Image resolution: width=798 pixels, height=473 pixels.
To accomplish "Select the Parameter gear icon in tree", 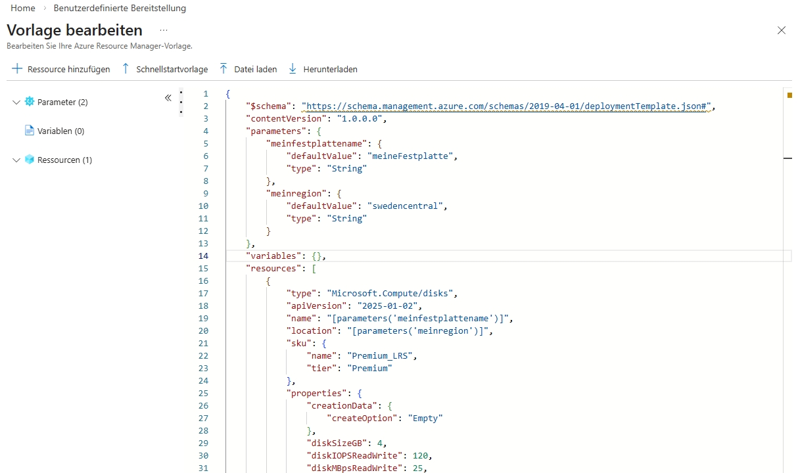I will (29, 102).
